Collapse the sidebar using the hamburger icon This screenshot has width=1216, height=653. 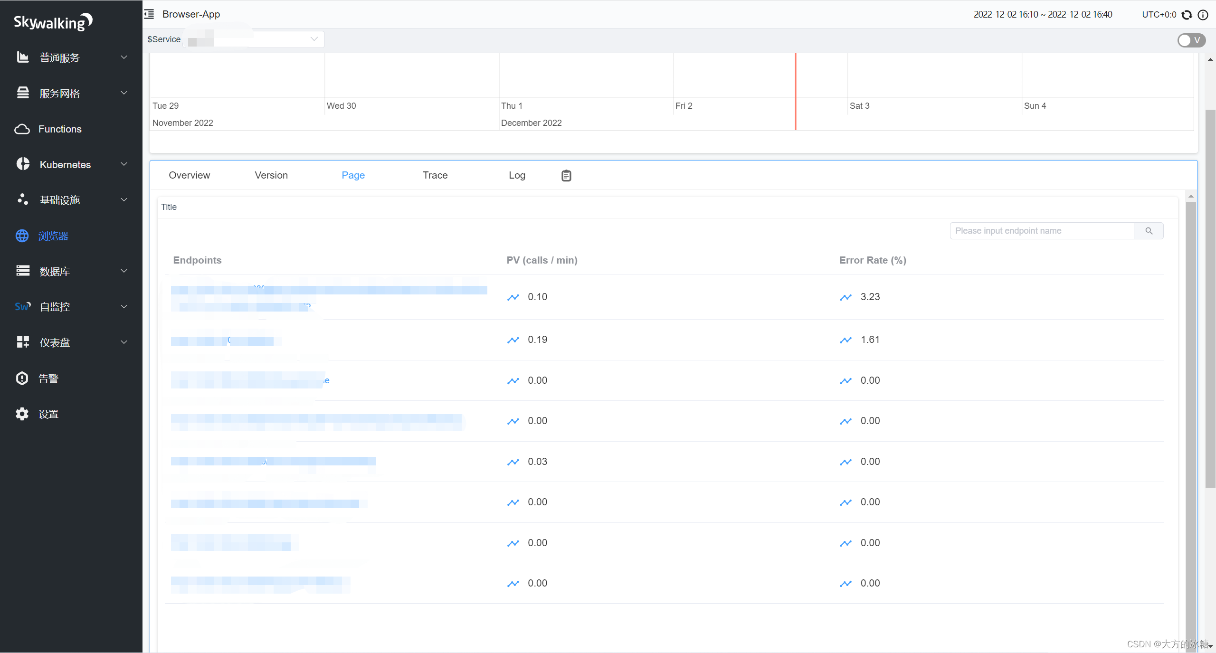coord(149,14)
